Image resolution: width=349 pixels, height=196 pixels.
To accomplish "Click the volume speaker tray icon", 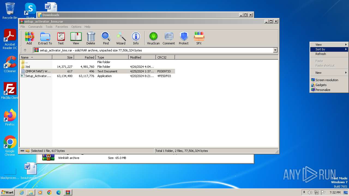I will tap(310, 192).
